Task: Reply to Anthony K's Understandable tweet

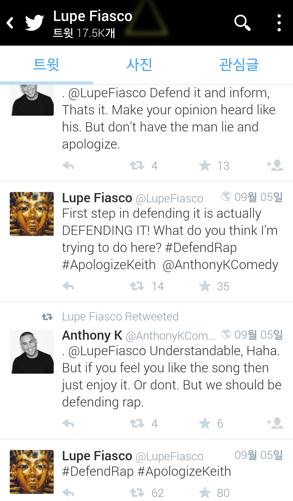Action: coord(68,423)
